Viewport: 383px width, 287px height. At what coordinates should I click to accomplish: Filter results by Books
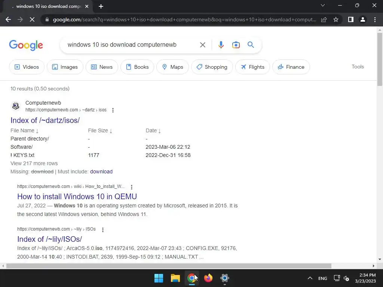point(137,67)
